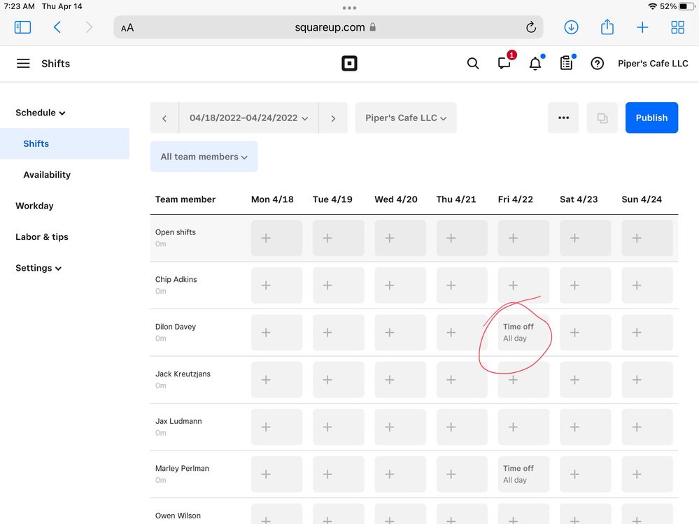Click the Square logo
This screenshot has height=524, width=699.
pos(349,64)
